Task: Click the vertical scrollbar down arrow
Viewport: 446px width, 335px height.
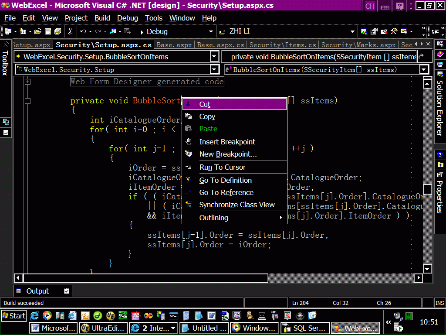Action: click(428, 269)
